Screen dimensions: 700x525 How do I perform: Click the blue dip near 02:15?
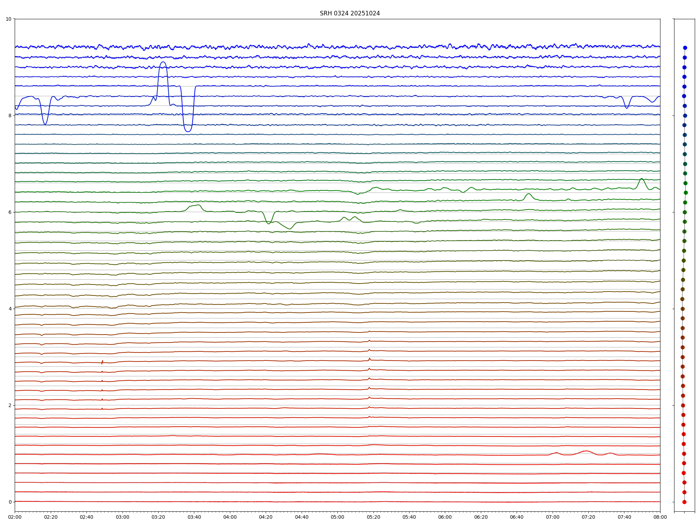pos(45,124)
